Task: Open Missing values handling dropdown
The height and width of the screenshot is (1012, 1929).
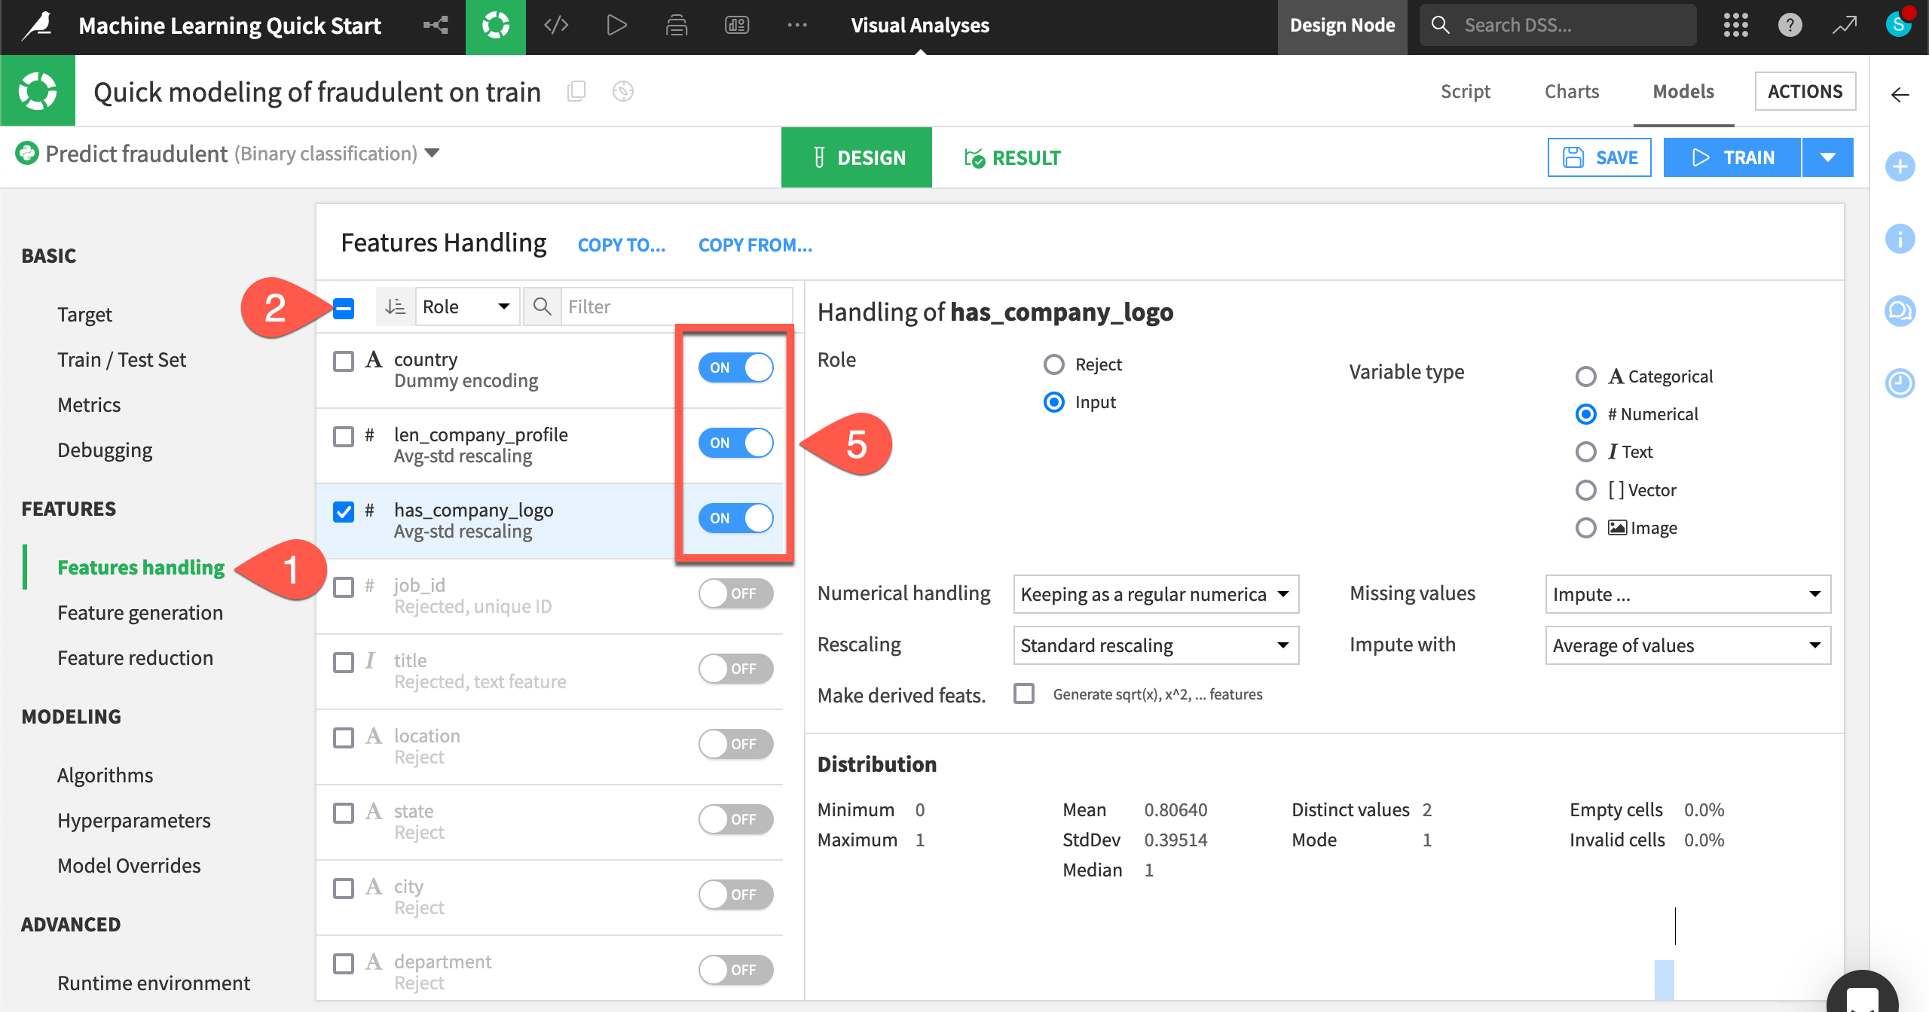Action: click(1683, 593)
